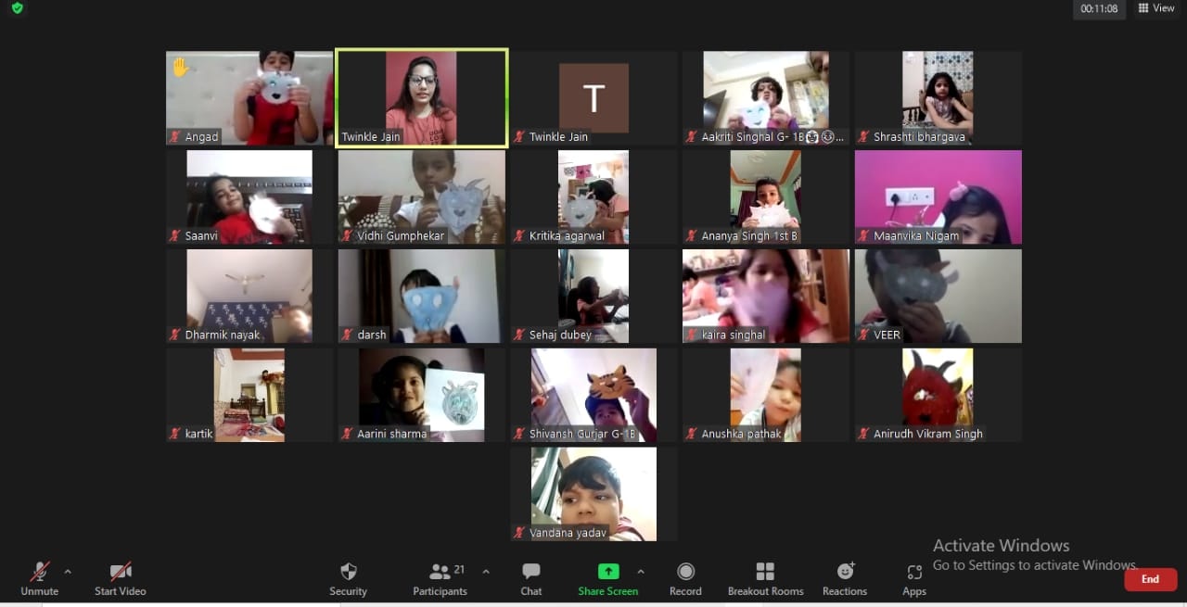Select Saanvi's video tile
Screen dimensions: 1187x607
249,197
